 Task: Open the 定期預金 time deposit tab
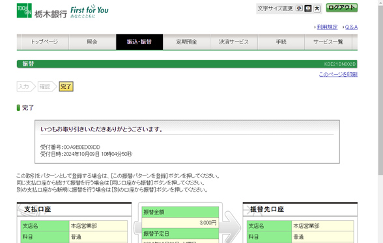(186, 42)
